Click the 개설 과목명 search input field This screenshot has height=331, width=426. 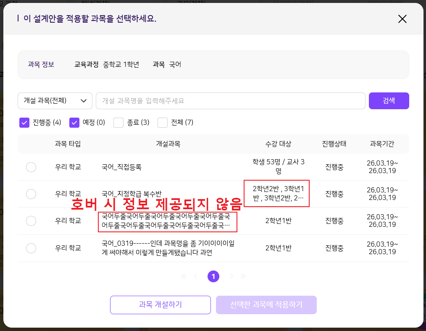230,101
